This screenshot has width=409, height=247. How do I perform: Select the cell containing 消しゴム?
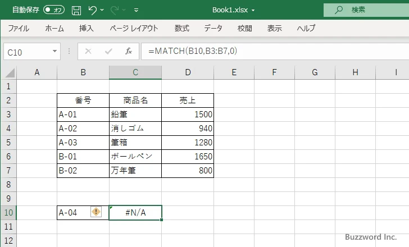pos(135,129)
